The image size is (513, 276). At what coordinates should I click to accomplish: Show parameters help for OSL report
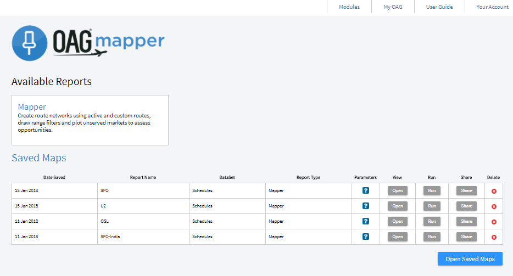coord(366,221)
